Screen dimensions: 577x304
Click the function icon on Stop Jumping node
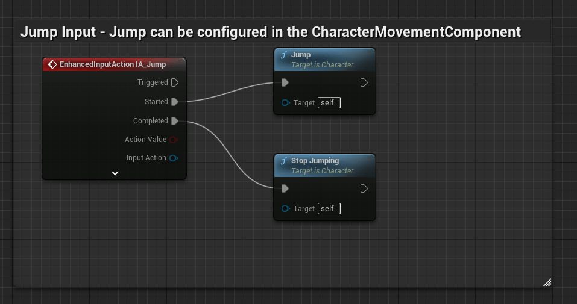click(284, 161)
